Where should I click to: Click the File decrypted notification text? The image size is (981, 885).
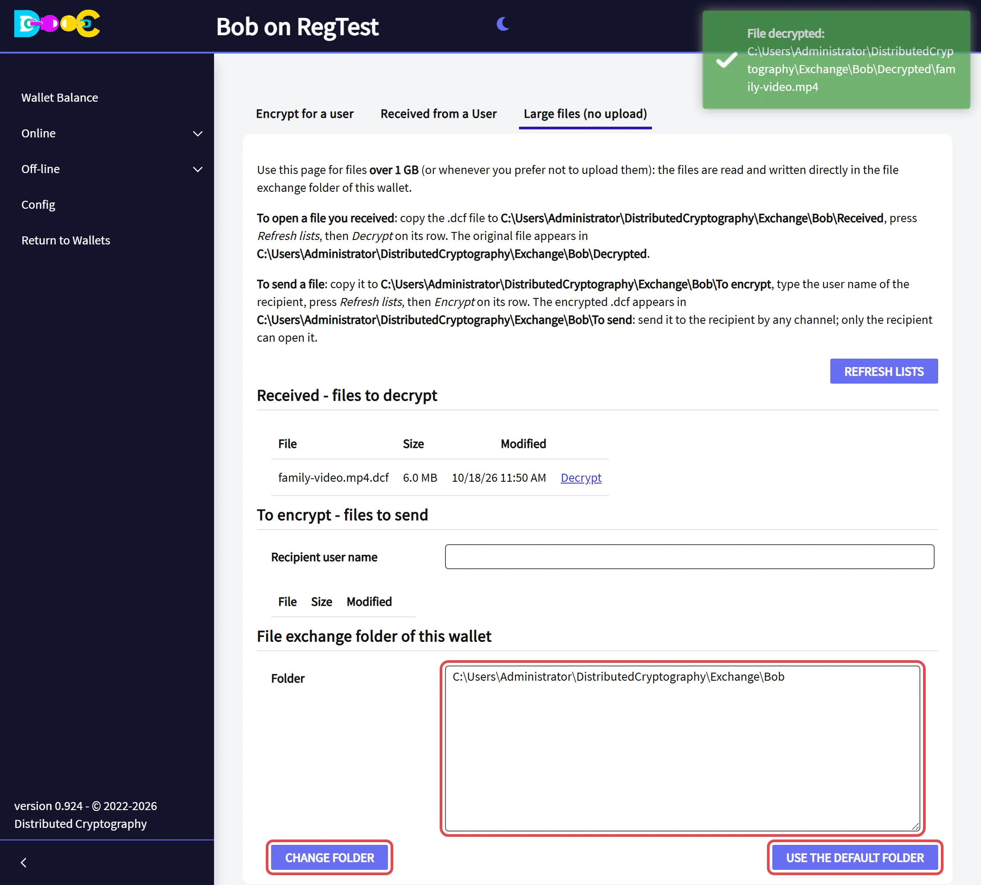[851, 60]
